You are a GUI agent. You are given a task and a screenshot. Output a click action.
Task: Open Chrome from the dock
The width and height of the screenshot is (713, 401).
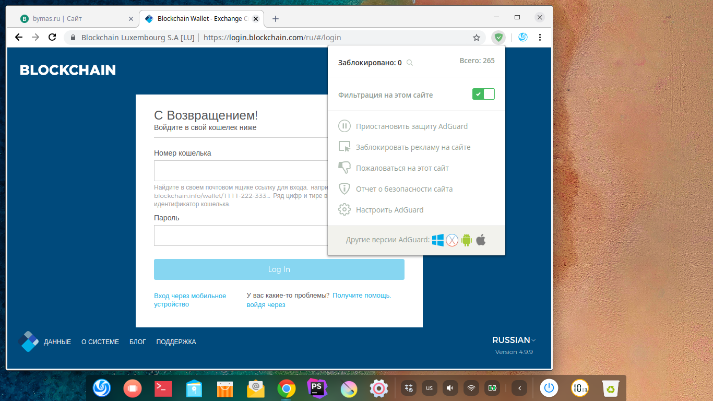(x=286, y=388)
